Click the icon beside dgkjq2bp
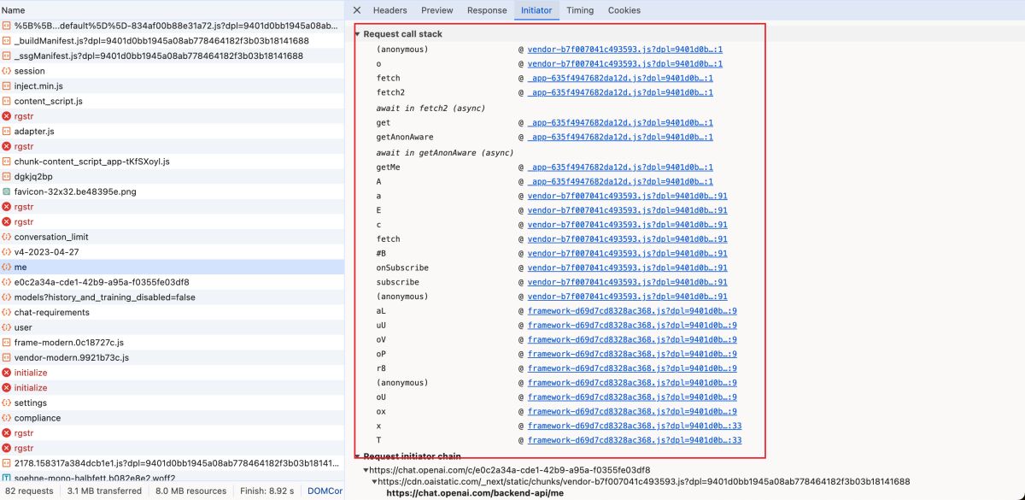 (x=6, y=177)
